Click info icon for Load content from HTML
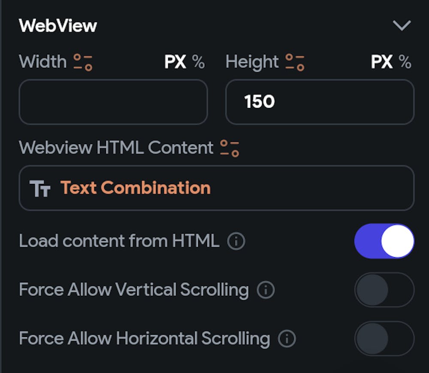This screenshot has width=429, height=373. pyautogui.click(x=236, y=241)
